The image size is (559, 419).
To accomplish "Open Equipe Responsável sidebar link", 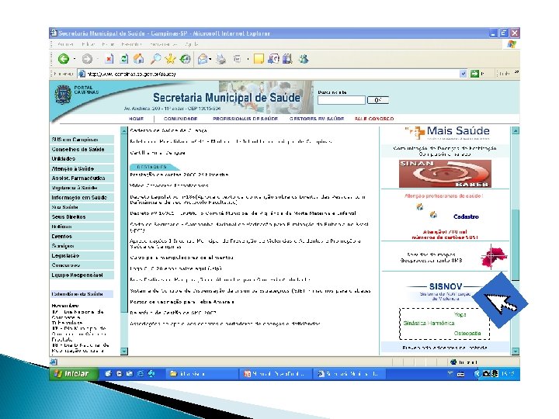I will click(82, 275).
